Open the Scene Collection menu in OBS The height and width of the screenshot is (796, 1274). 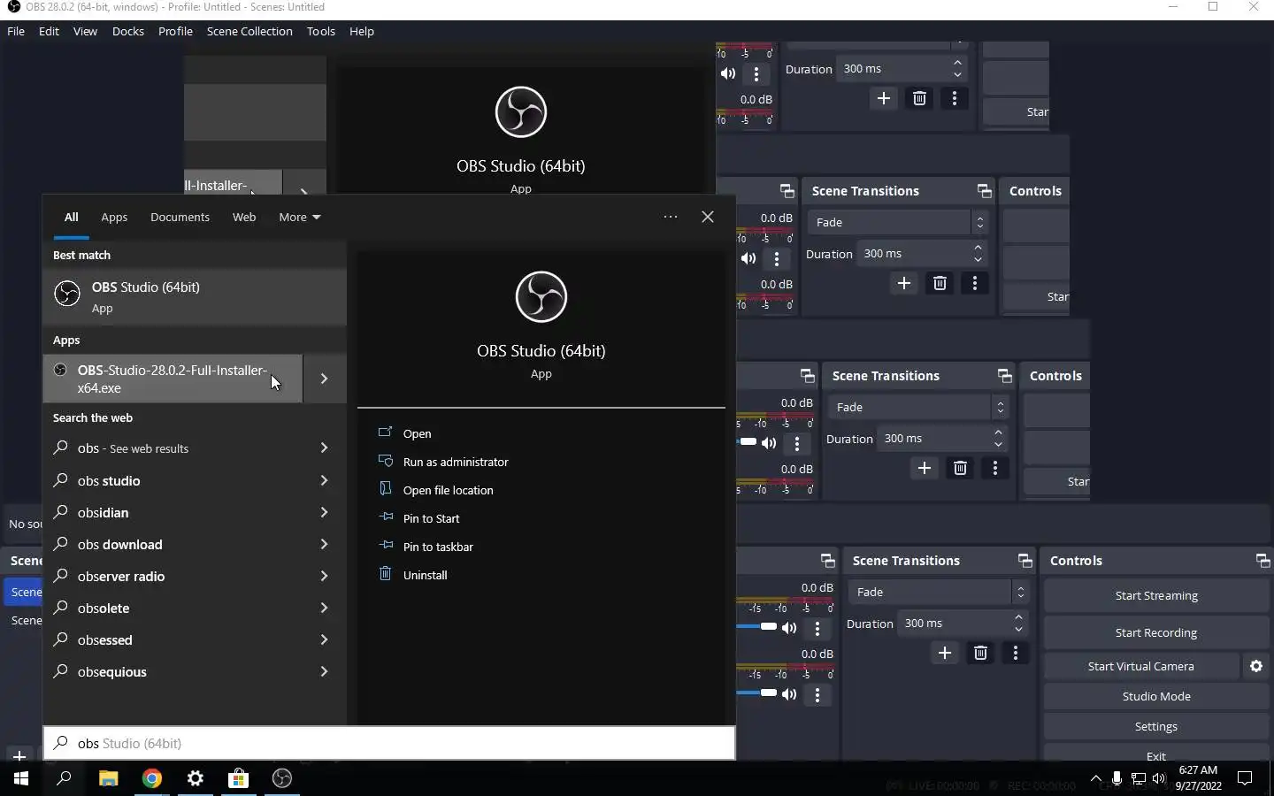(249, 31)
